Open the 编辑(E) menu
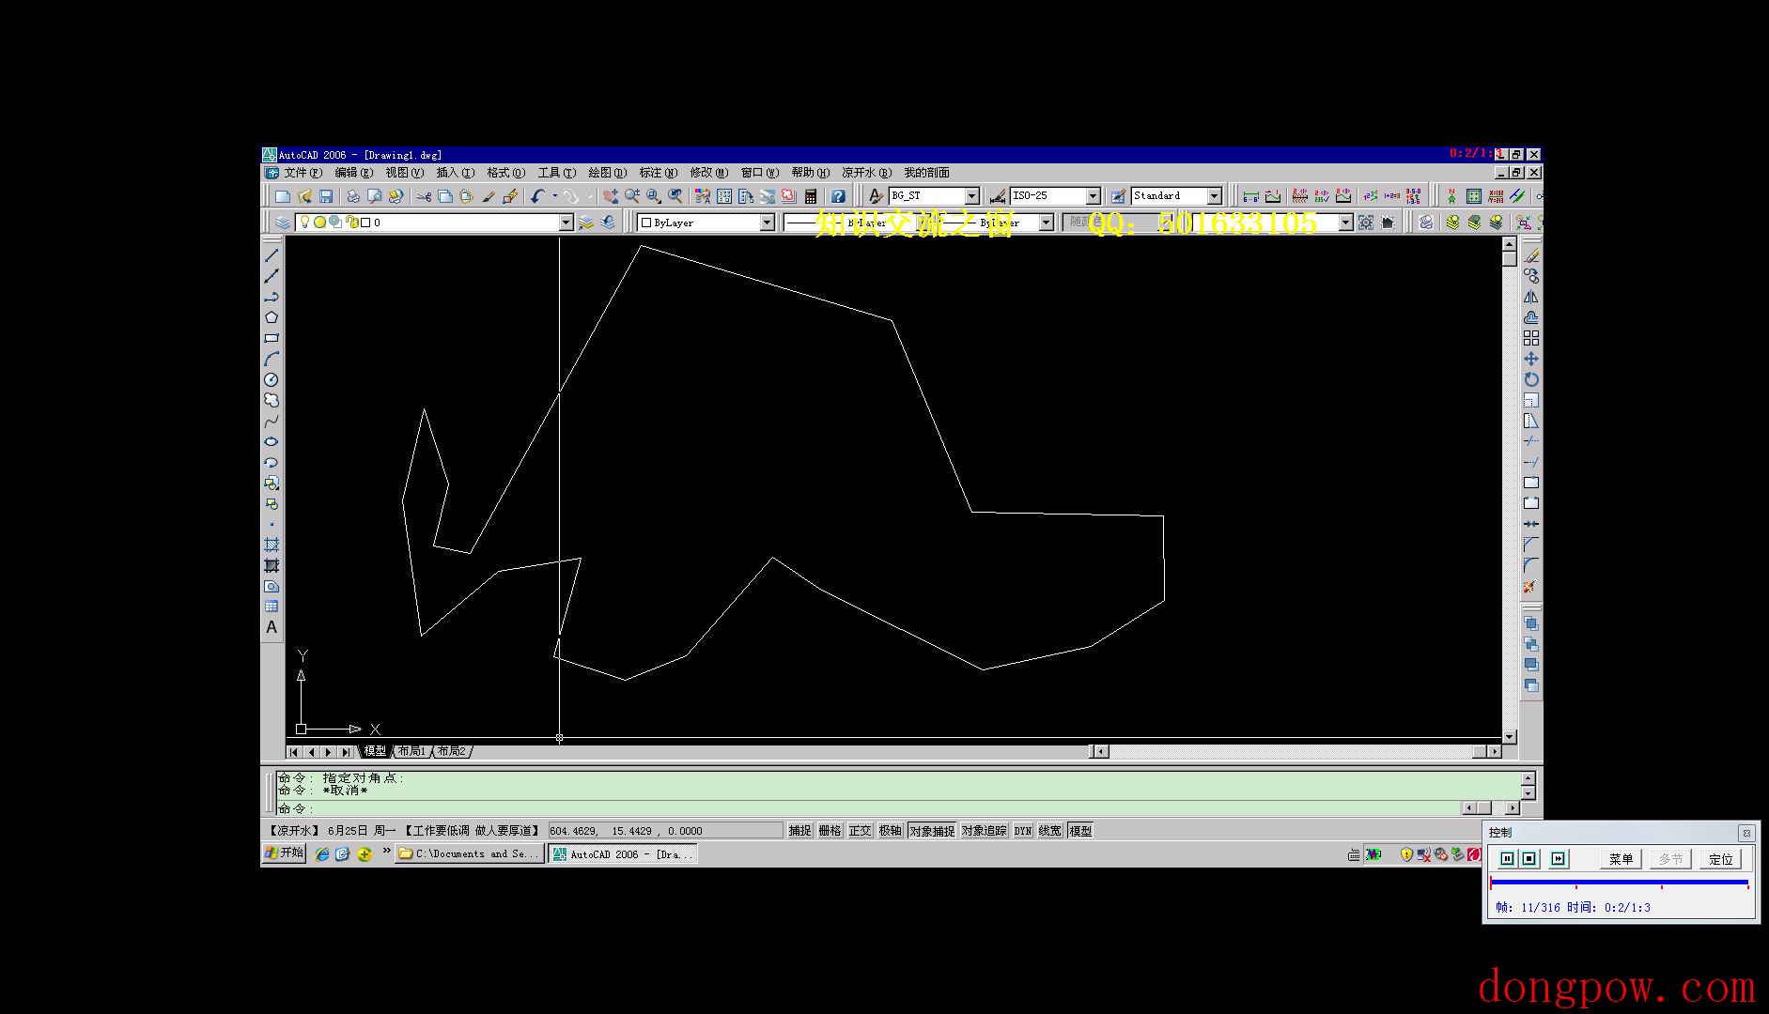The height and width of the screenshot is (1014, 1769). [x=354, y=173]
